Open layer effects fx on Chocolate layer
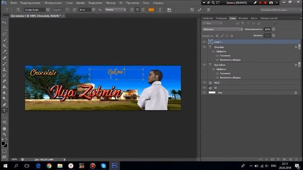The height and width of the screenshot is (170, 303). coord(296,47)
